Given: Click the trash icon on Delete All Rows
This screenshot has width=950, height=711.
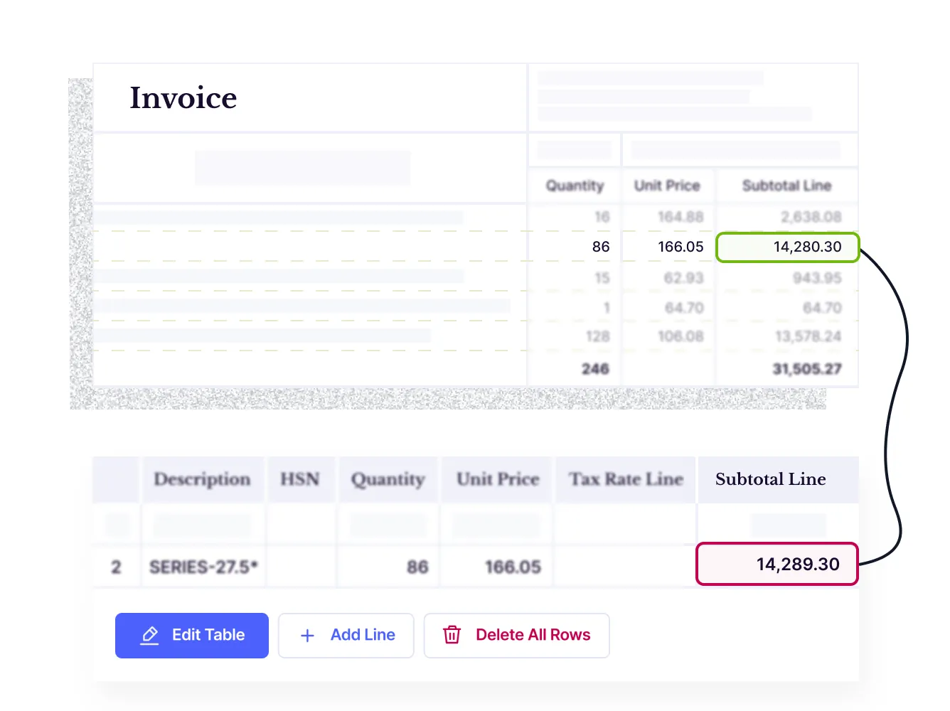Looking at the screenshot, I should (x=452, y=635).
